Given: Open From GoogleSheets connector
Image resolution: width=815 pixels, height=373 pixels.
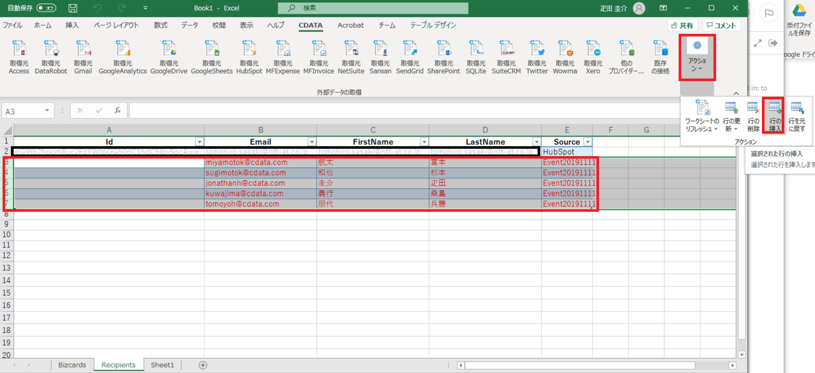Looking at the screenshot, I should coord(212,57).
